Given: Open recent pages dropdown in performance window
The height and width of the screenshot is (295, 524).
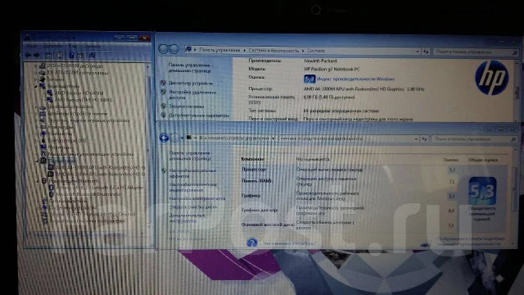Looking at the screenshot, I should (182, 138).
